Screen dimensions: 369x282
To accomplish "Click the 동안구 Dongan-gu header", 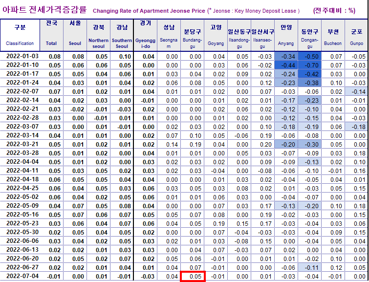I will (310, 35).
